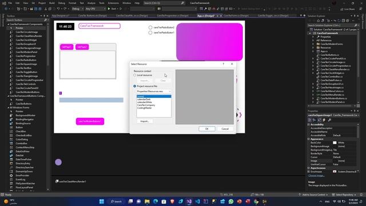Click the BackColor White swatch in Properties
Image resolution: width=366 pixels, height=206 pixels.
click(335, 142)
